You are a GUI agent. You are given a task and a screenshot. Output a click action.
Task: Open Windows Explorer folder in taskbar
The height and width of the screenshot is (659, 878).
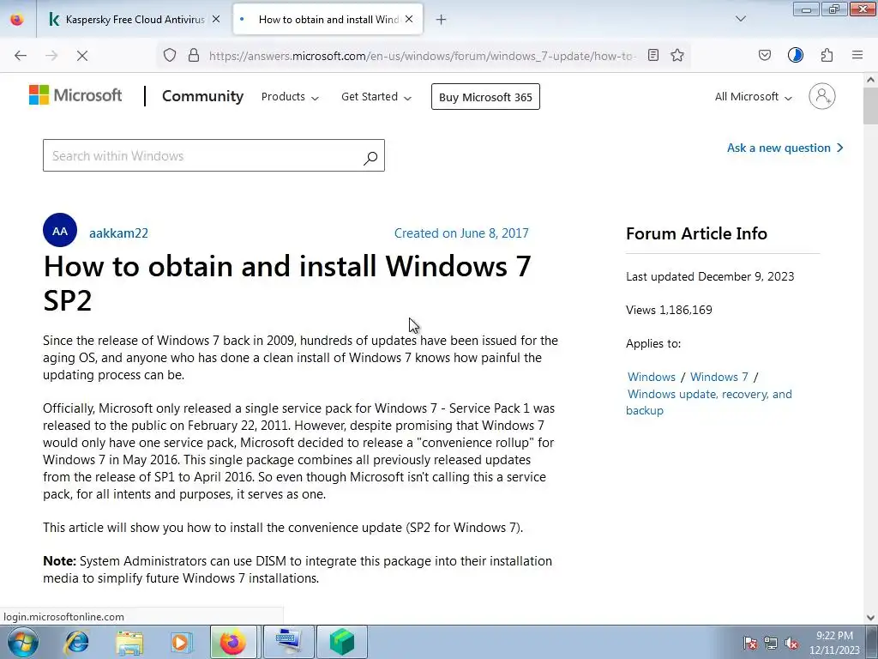point(129,642)
